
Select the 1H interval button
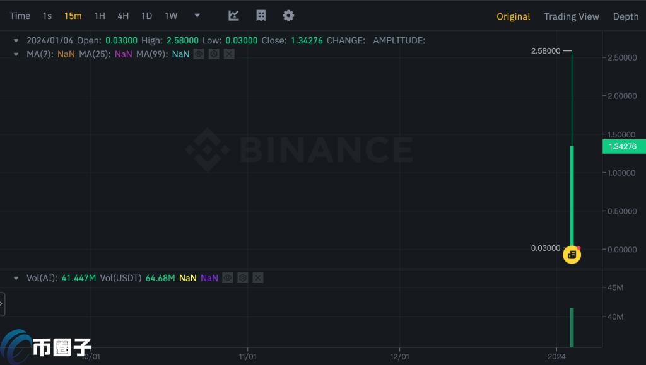point(100,16)
